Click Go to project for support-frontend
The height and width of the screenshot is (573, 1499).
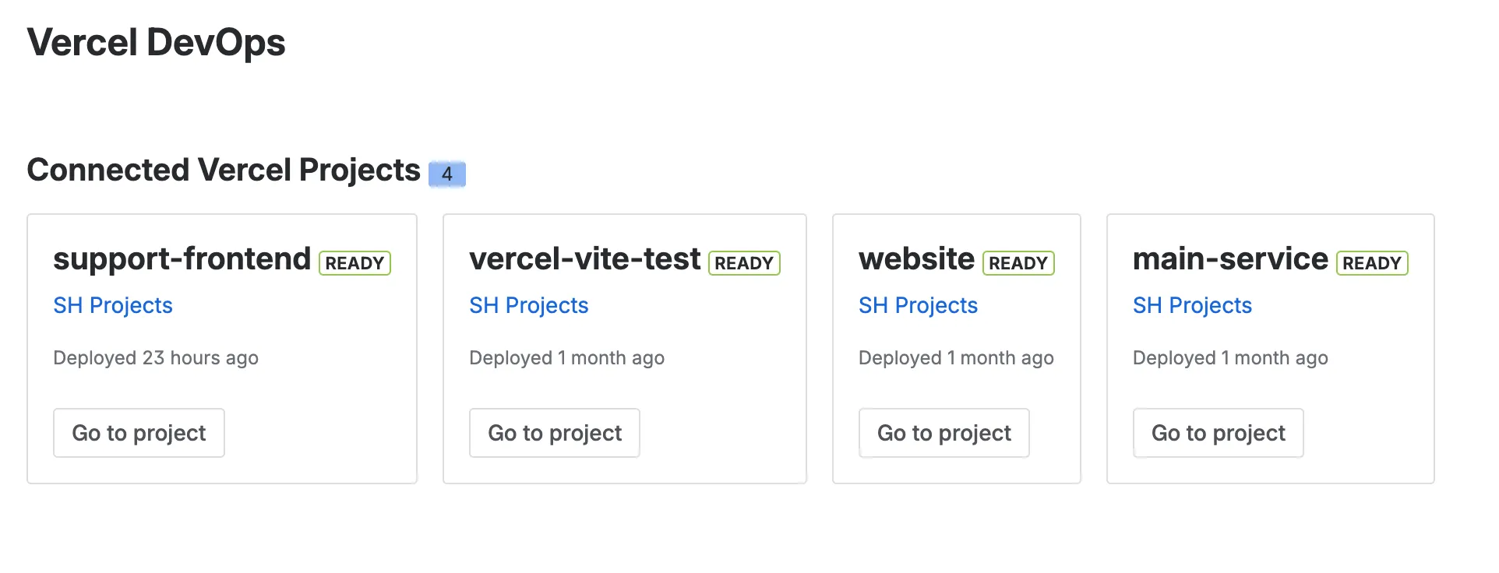click(138, 433)
